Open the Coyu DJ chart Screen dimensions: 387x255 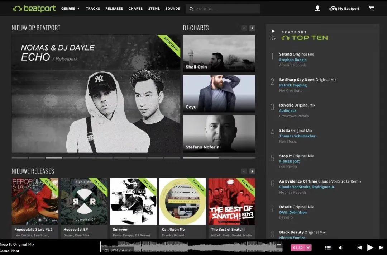point(219,94)
